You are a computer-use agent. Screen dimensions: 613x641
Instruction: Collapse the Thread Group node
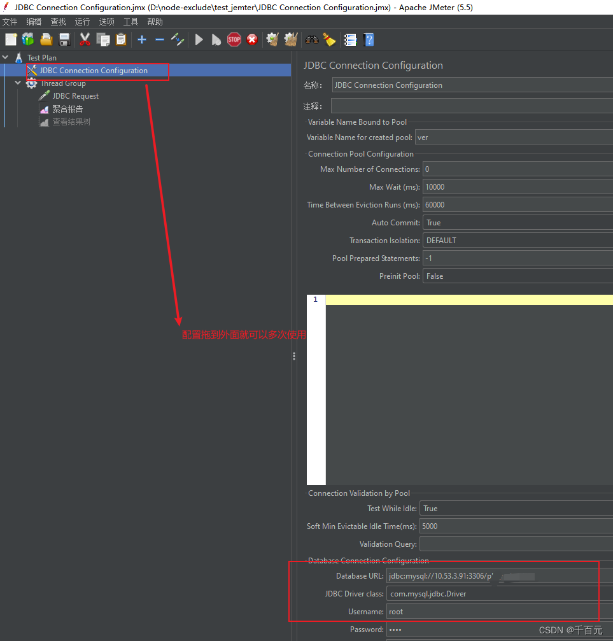(x=18, y=83)
